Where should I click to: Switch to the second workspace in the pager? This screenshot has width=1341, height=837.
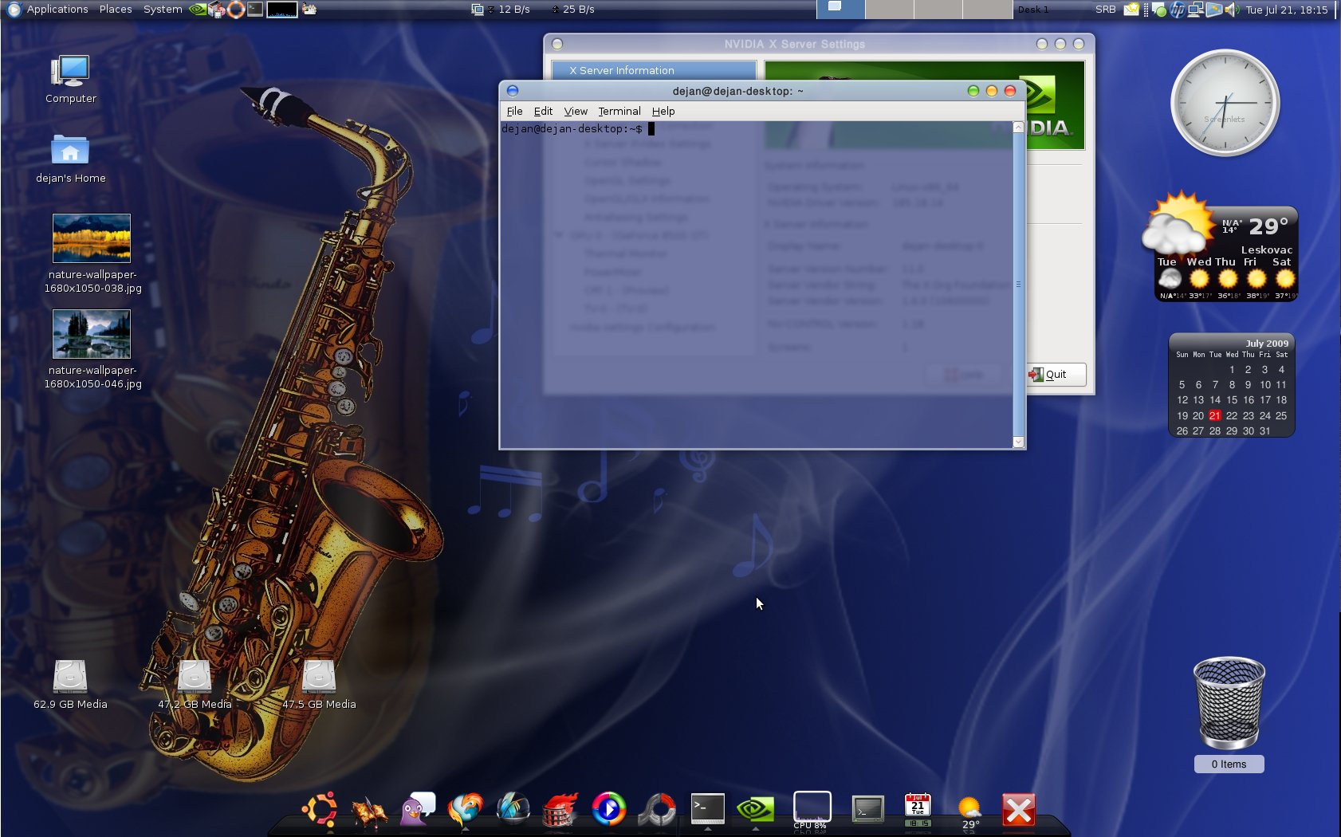(x=889, y=10)
